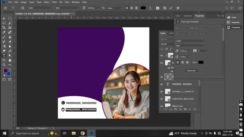Select the Hand tool
This screenshot has width=244, height=137.
pyautogui.click(x=10, y=60)
